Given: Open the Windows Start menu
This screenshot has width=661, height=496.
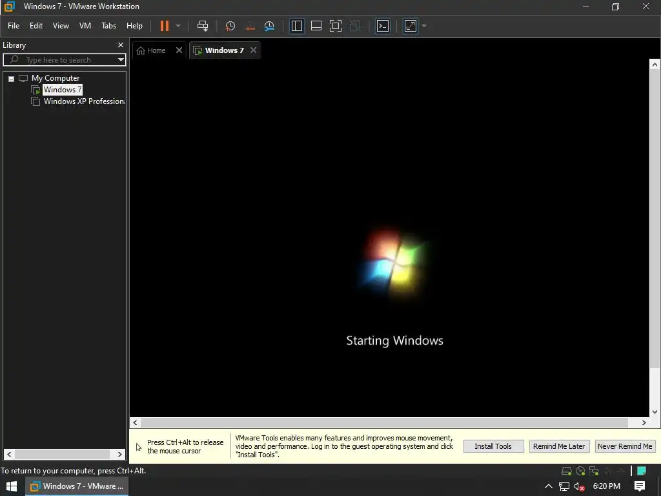Looking at the screenshot, I should (12, 486).
